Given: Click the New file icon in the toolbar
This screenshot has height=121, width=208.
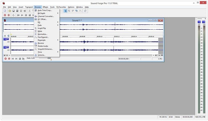Looking at the screenshot, I should click(5, 11).
